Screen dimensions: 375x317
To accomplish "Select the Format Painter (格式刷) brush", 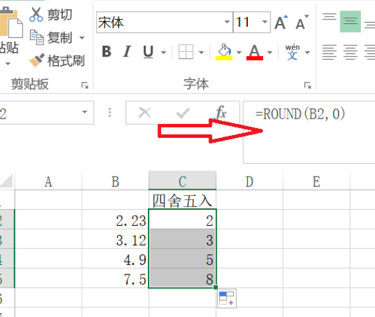I will coord(57,60).
